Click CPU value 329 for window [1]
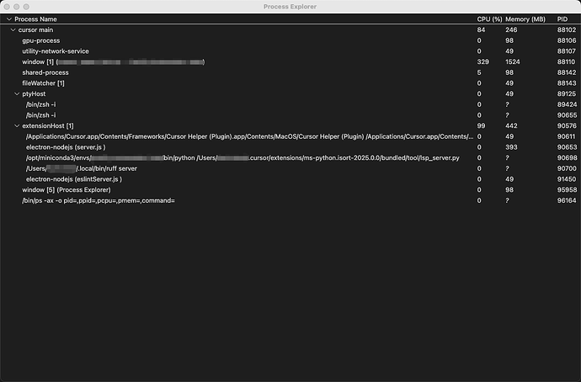The height and width of the screenshot is (382, 581). click(x=482, y=61)
